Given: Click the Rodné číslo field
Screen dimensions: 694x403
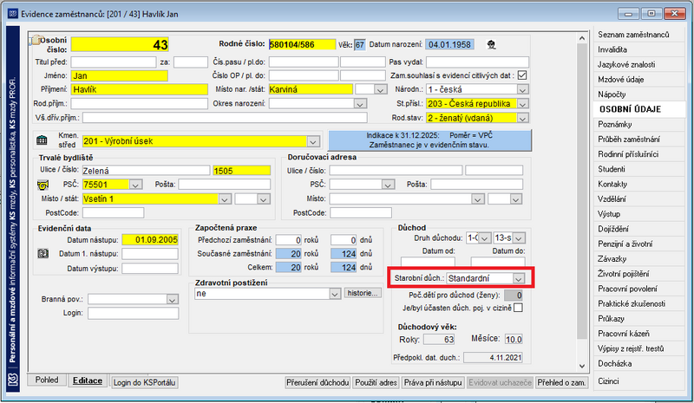Looking at the screenshot, I should click(x=302, y=45).
